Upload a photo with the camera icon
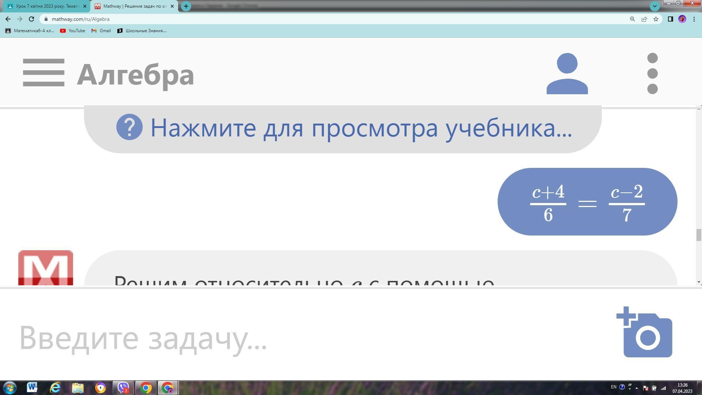This screenshot has width=702, height=395. tap(644, 332)
